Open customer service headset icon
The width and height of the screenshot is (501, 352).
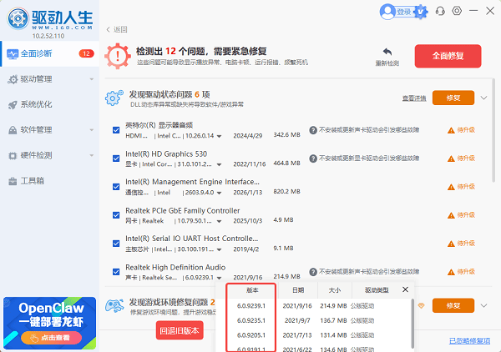pyautogui.click(x=440, y=11)
